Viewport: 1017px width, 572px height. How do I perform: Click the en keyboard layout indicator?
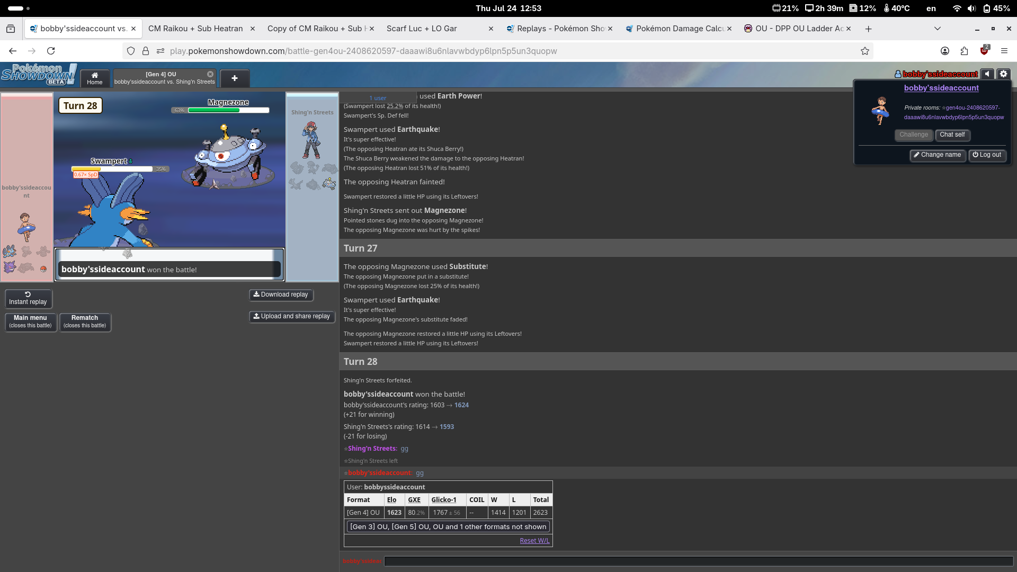click(931, 8)
